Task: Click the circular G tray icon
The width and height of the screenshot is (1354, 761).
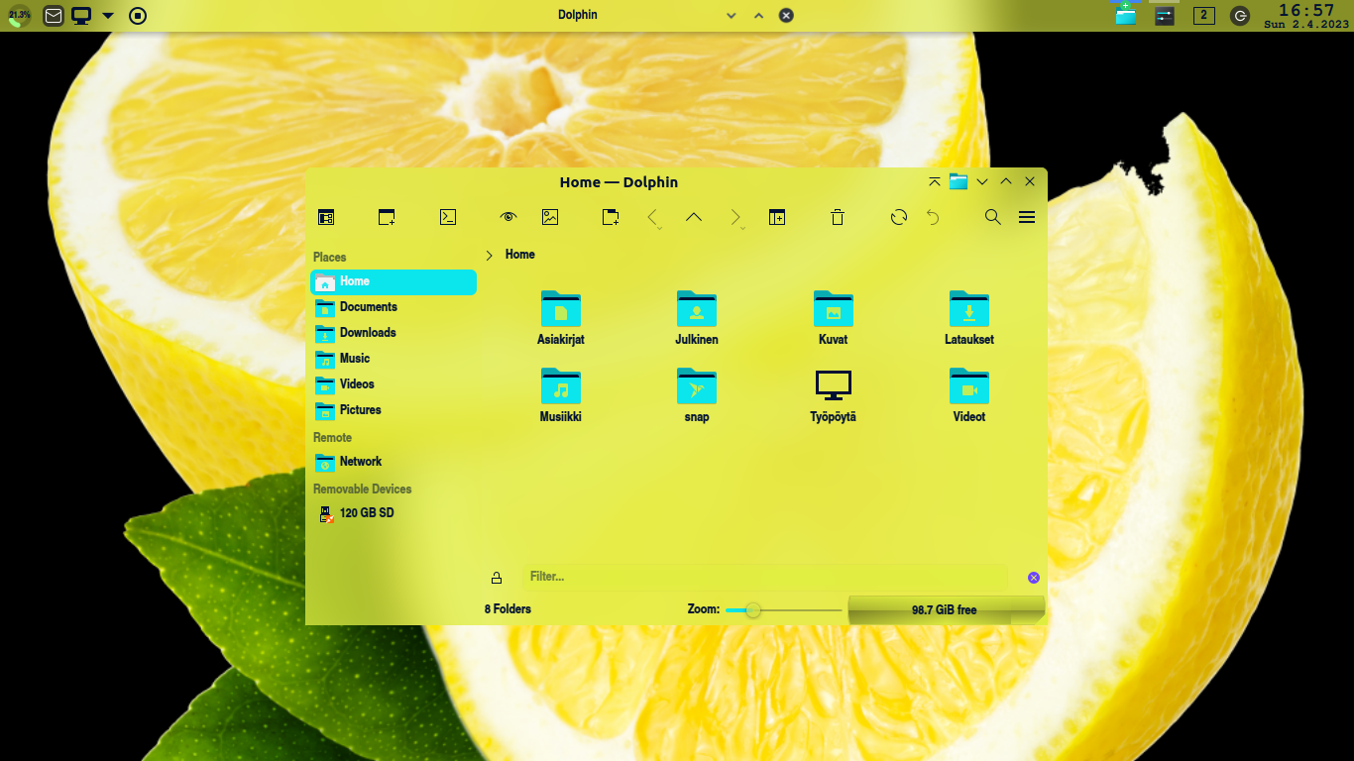Action: [x=1240, y=16]
